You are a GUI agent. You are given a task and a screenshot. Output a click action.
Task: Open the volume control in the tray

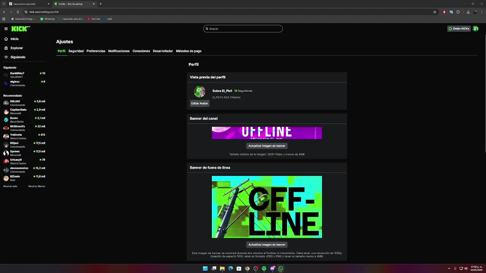tap(466, 268)
